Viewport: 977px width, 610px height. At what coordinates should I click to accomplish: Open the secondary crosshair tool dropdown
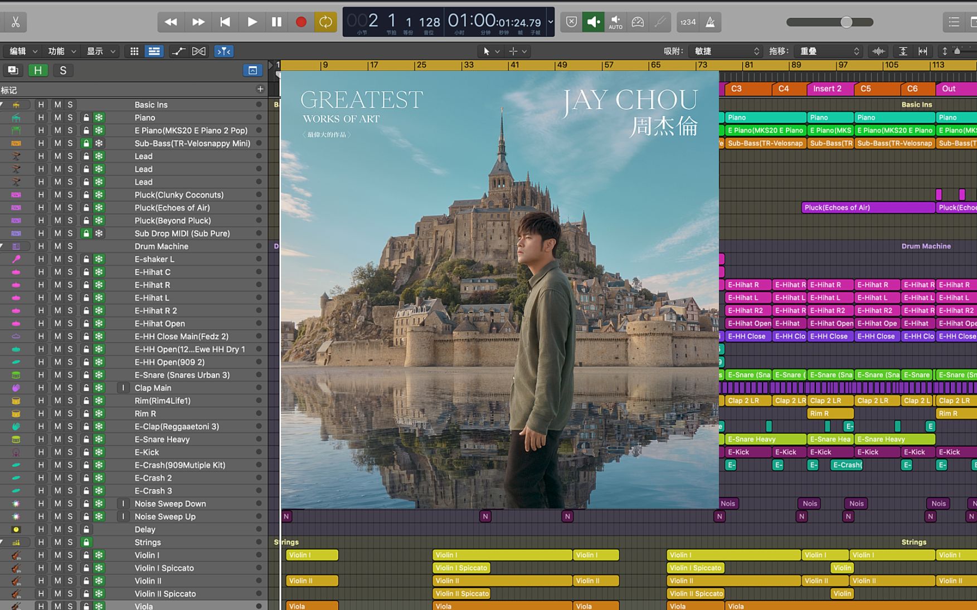518,51
